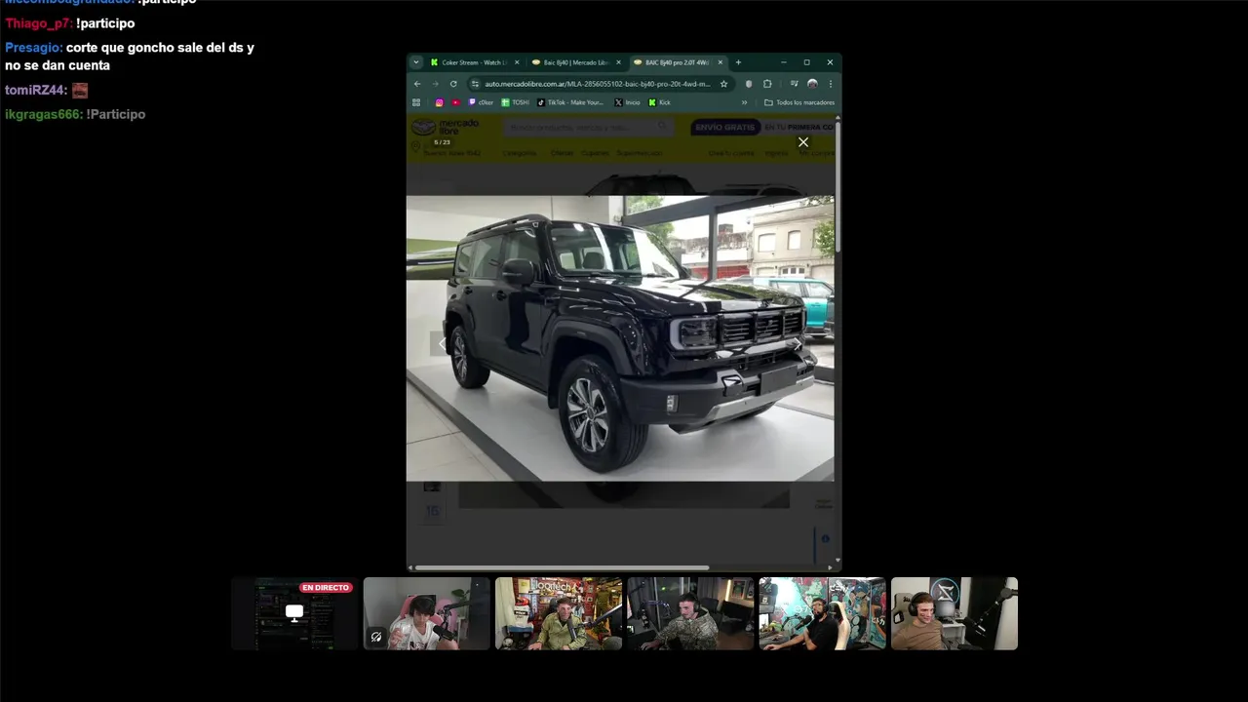Click the main black SUV photo
The image size is (1248, 702).
620,338
